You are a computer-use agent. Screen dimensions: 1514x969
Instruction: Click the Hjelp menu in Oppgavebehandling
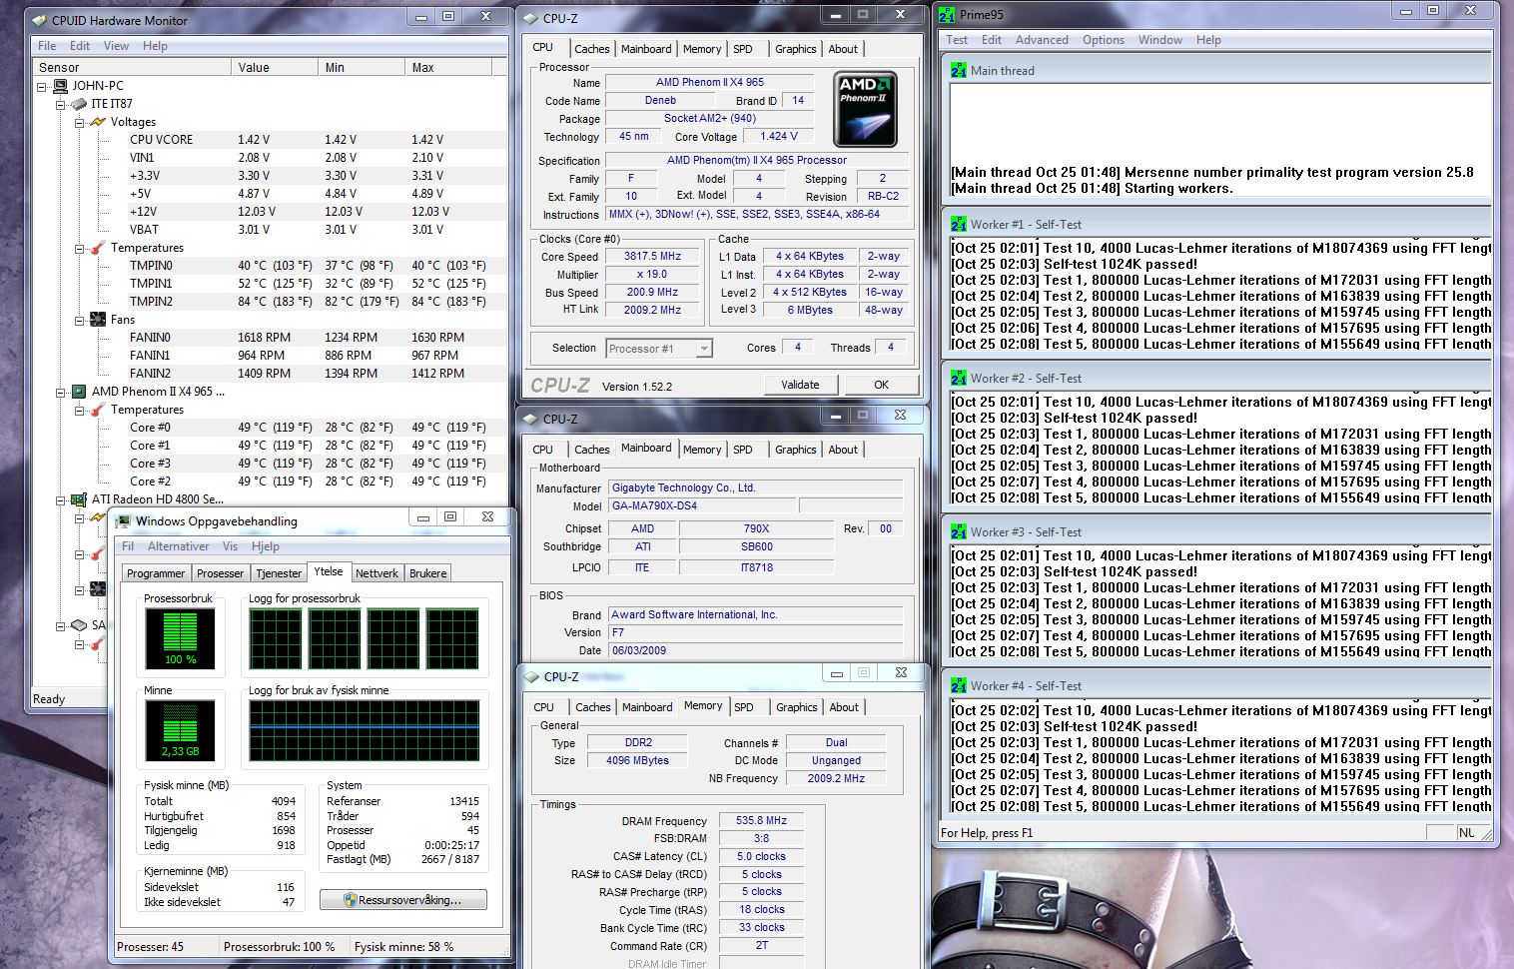266,546
